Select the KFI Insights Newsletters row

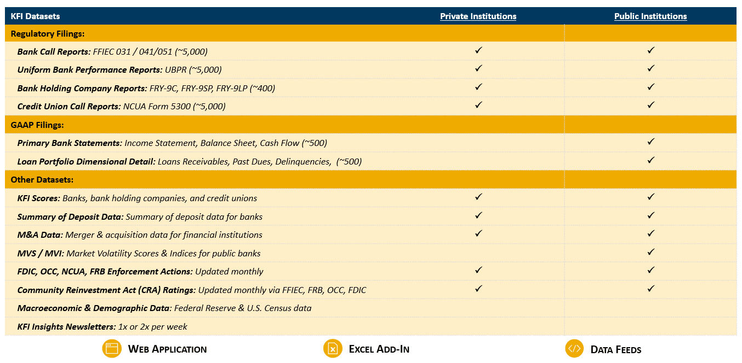click(102, 327)
